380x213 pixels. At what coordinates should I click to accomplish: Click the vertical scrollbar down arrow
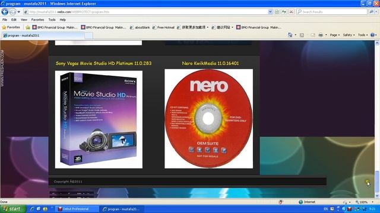[377, 195]
